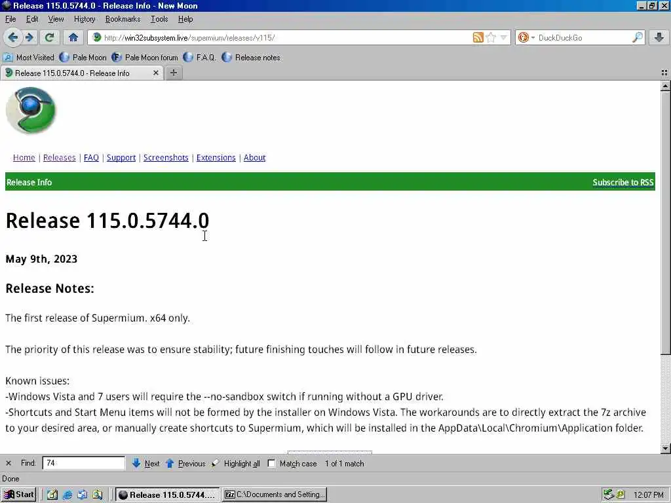
Task: Bookmark this page with the star
Action: (x=491, y=37)
